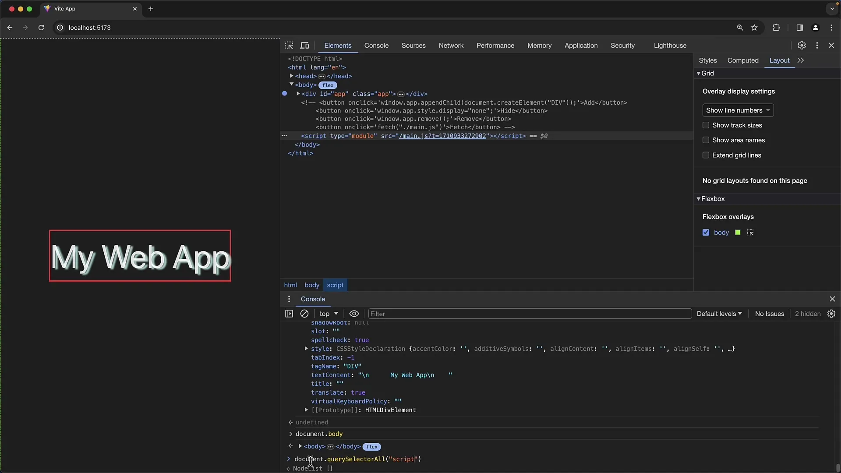The width and height of the screenshot is (841, 473).
Task: Open console settings gear icon
Action: (x=831, y=314)
